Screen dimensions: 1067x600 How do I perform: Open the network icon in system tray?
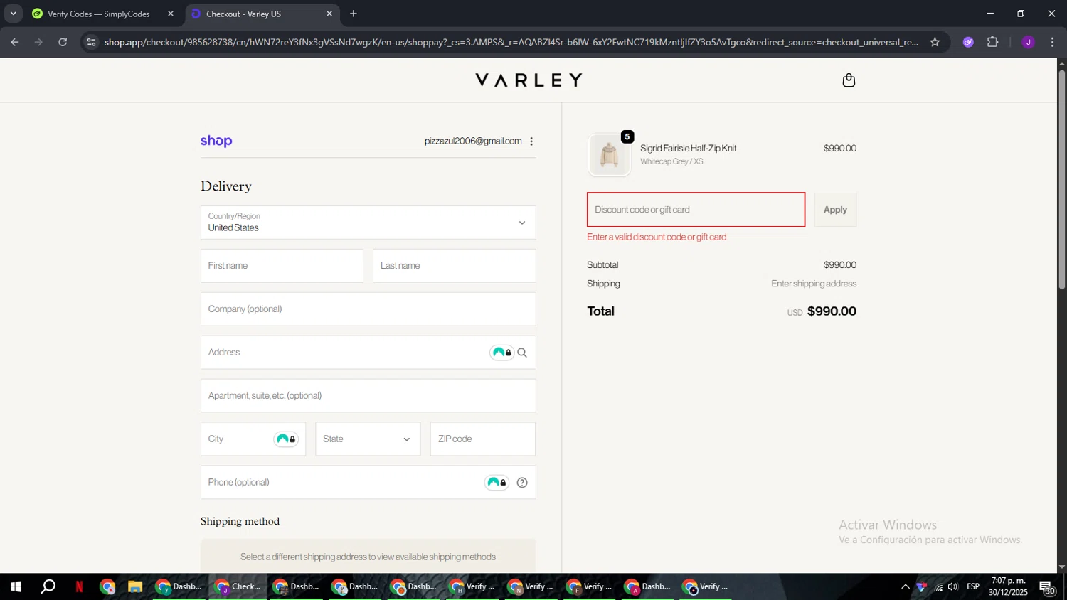pyautogui.click(x=938, y=587)
